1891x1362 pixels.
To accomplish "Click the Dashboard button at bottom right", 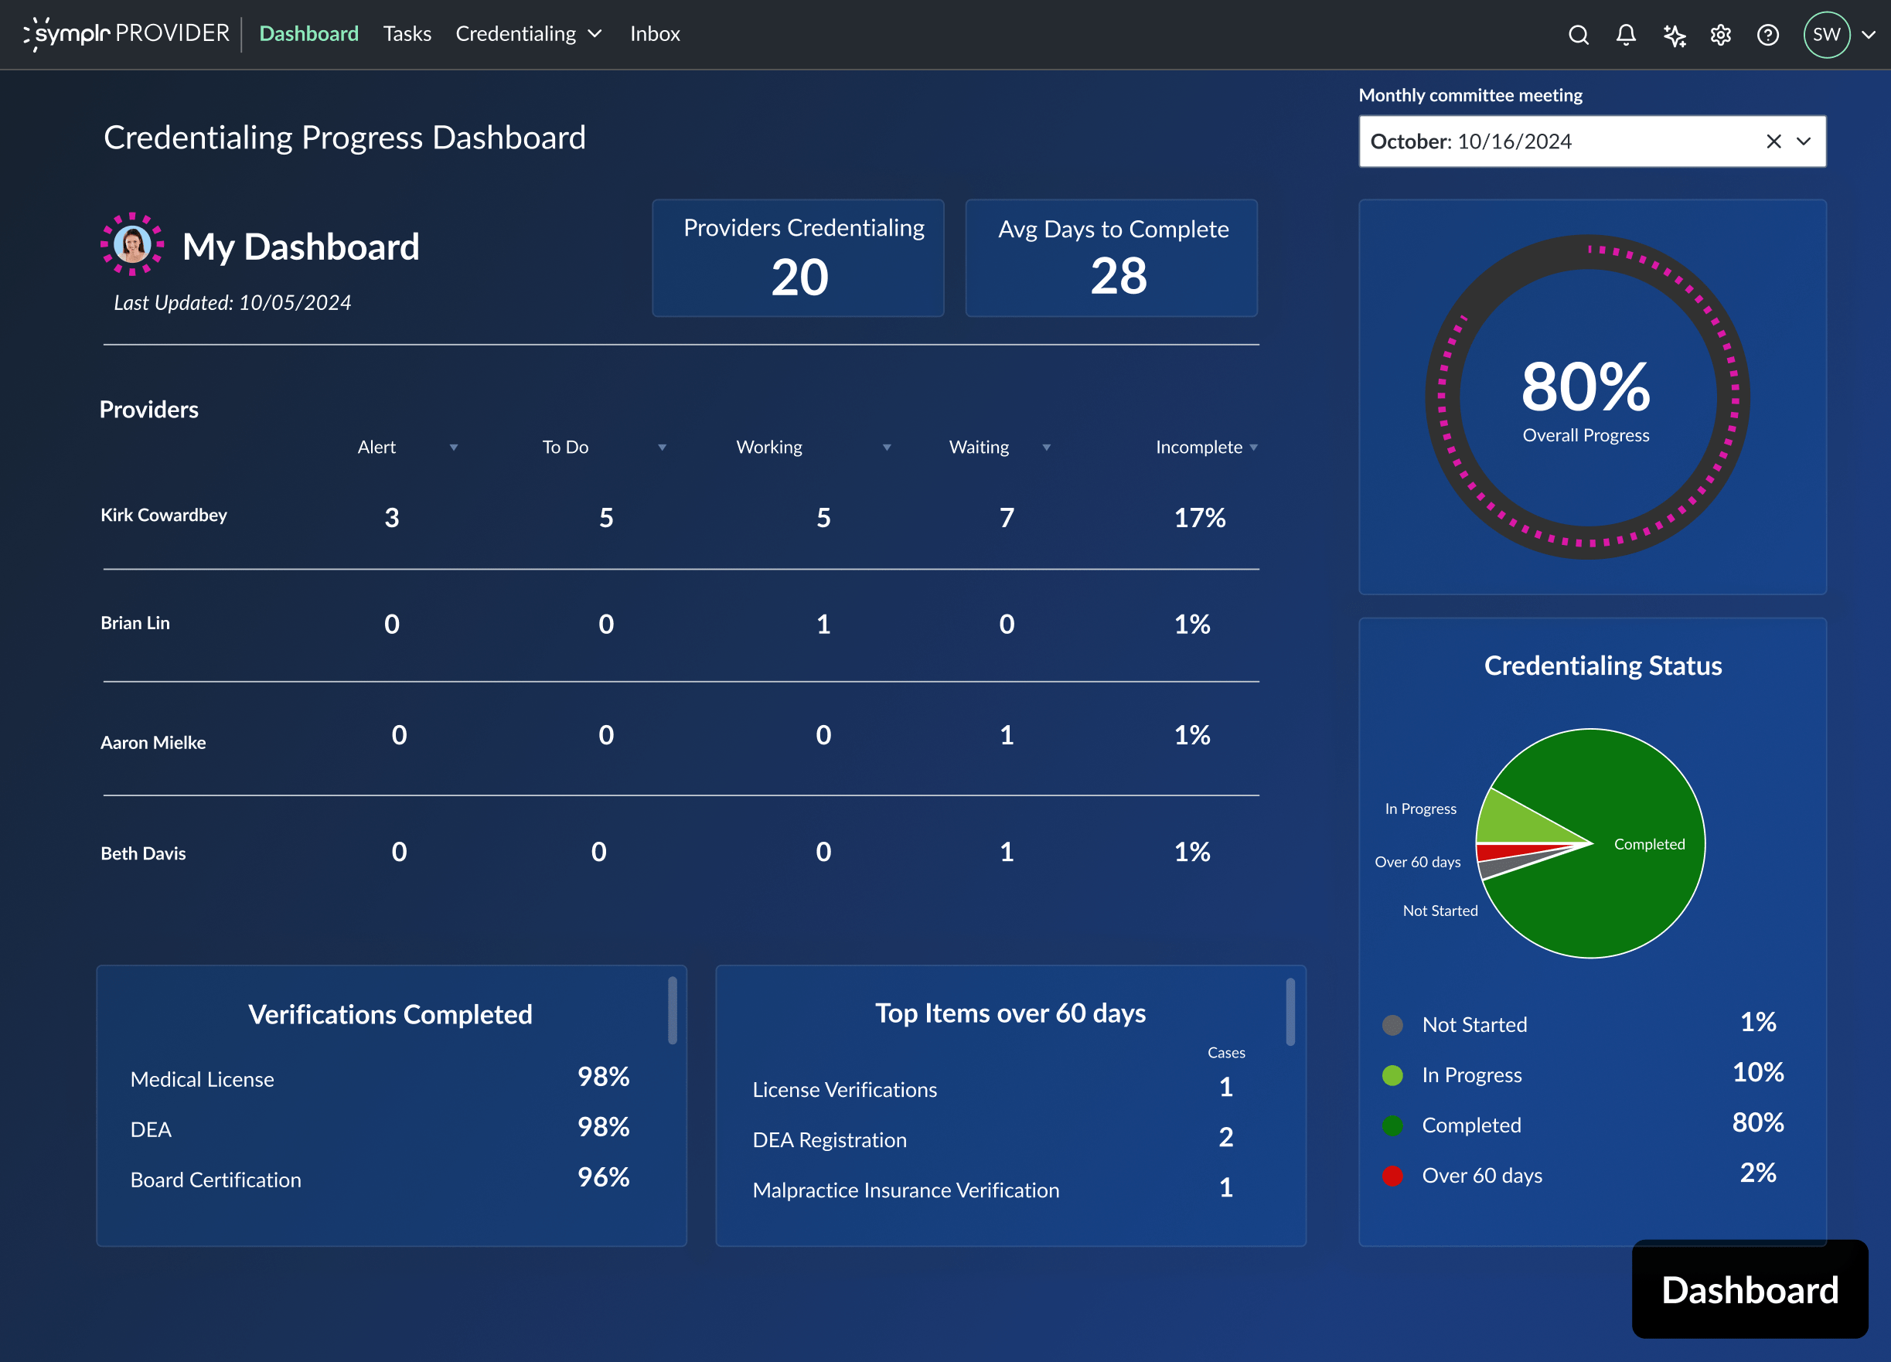I will [x=1749, y=1289].
